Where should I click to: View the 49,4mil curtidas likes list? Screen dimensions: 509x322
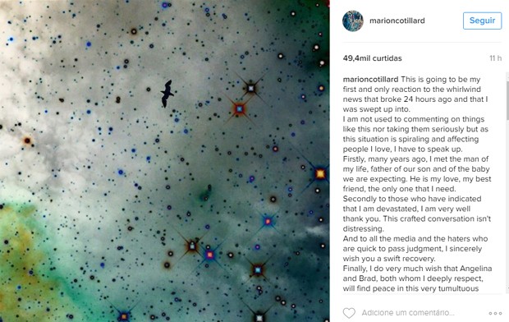372,58
